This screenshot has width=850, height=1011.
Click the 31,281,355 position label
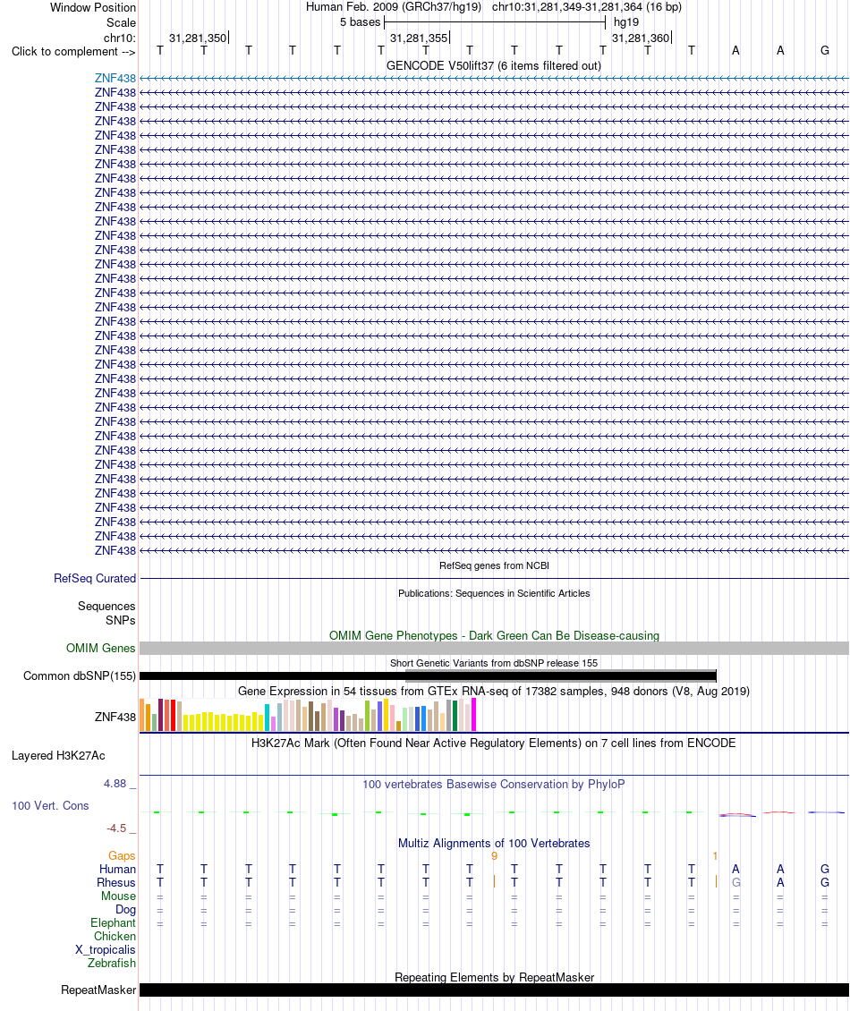point(419,38)
